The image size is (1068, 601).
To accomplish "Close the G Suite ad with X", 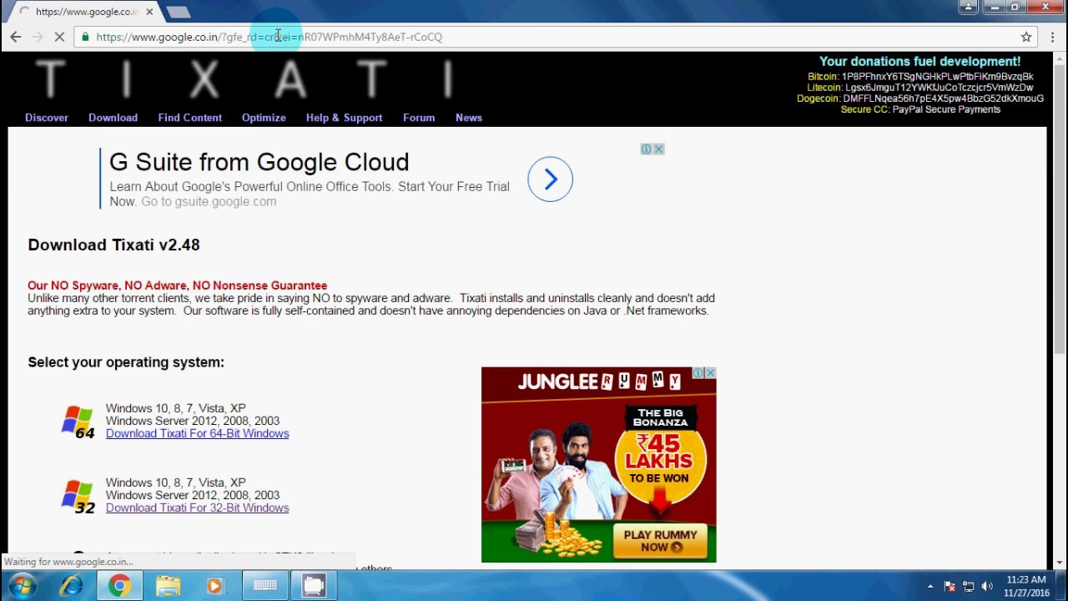I will [658, 149].
